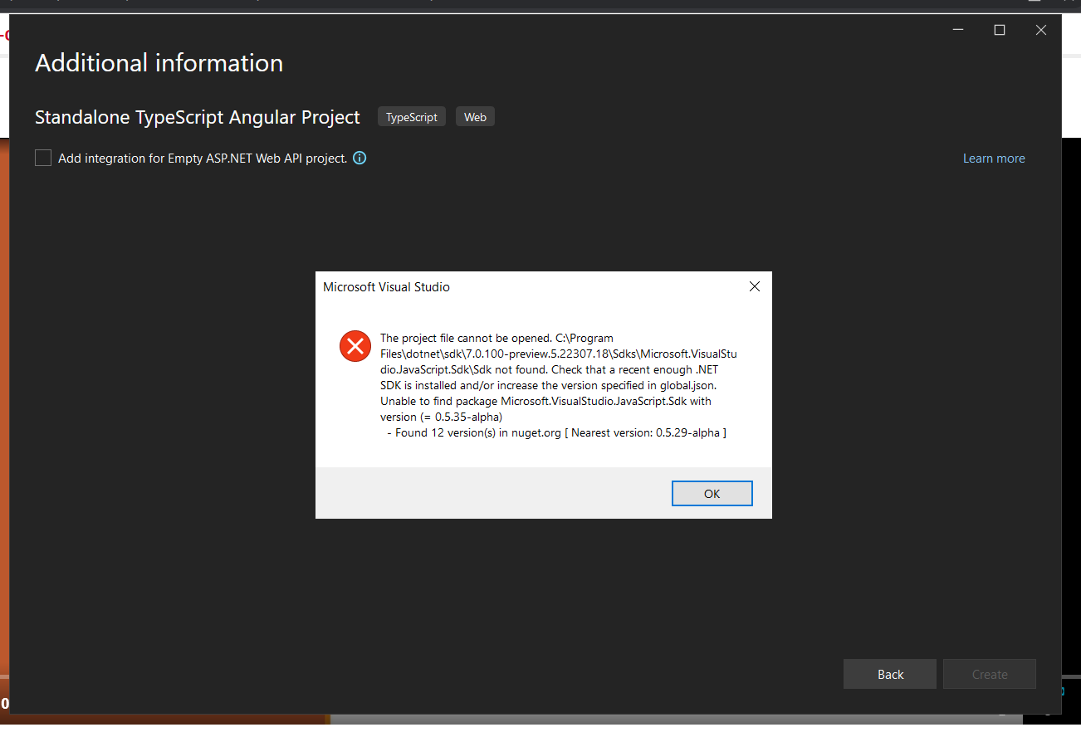The width and height of the screenshot is (1081, 737).
Task: Click the Additional information heading
Action: 159,62
